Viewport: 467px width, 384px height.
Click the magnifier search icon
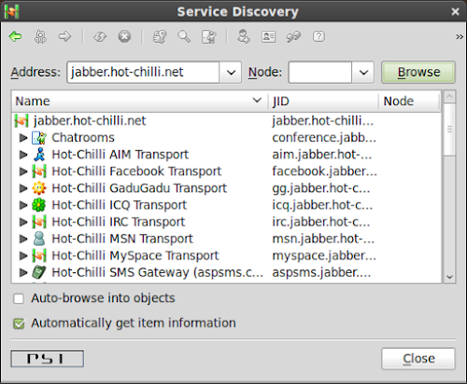(184, 36)
